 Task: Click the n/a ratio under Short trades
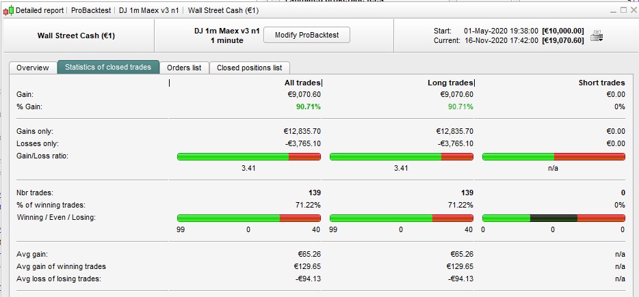553,168
